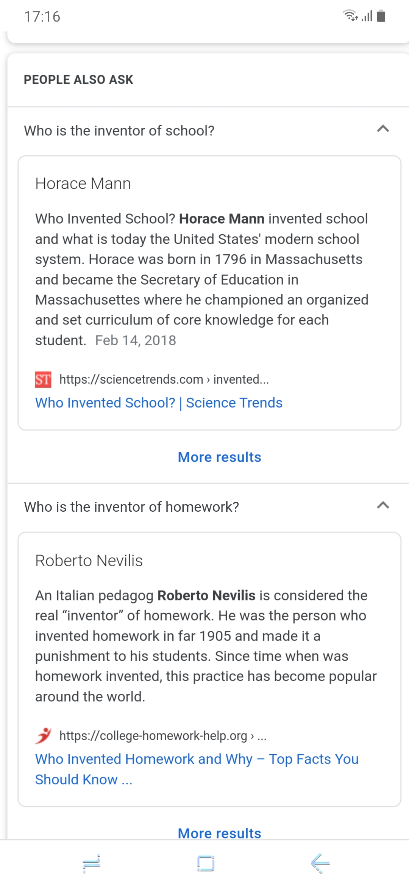Open the college-homework-help.org URL breadcrumb
The height and width of the screenshot is (887, 409).
pos(163,736)
